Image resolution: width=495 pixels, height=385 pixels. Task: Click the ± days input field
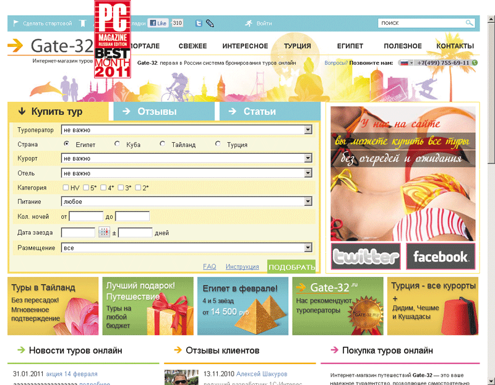[135, 232]
